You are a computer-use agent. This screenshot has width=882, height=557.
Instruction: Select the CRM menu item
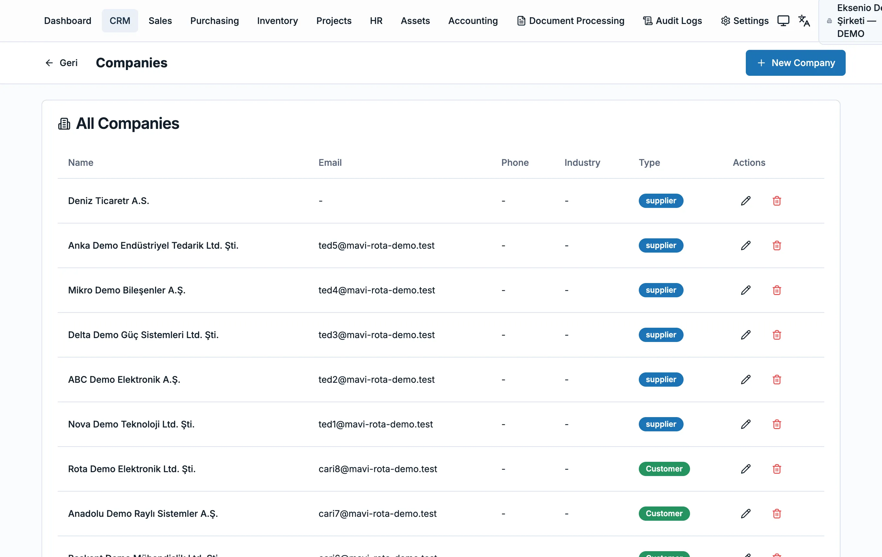click(x=120, y=21)
